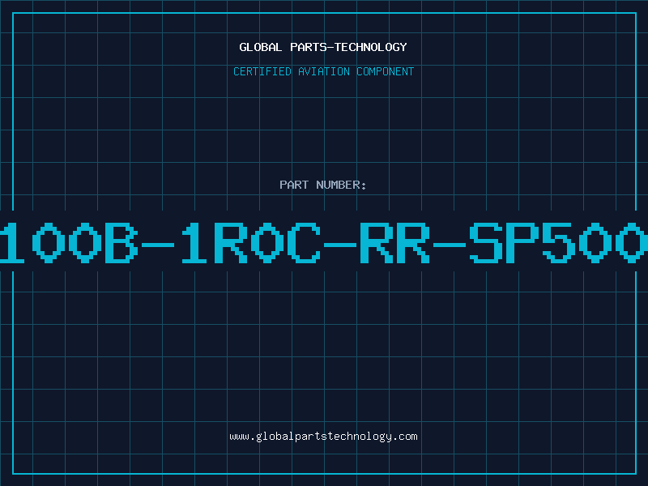Click the .com ending of the URL
Viewport: 648px width, 486px height.
[405, 437]
